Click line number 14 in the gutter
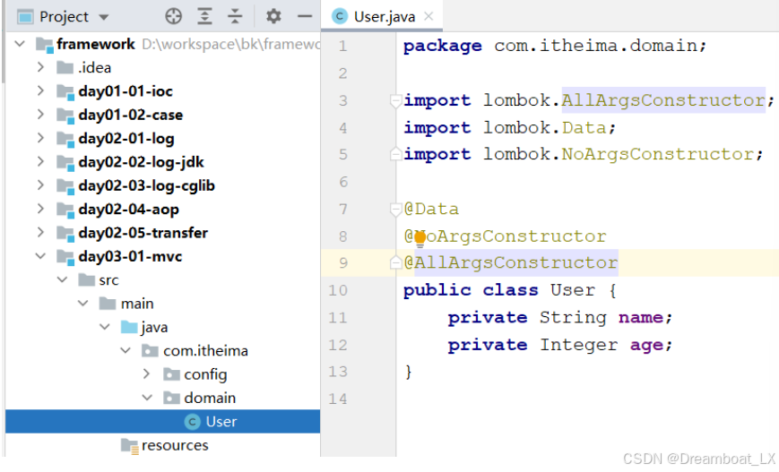Screen dimensions: 779x472 coord(338,399)
